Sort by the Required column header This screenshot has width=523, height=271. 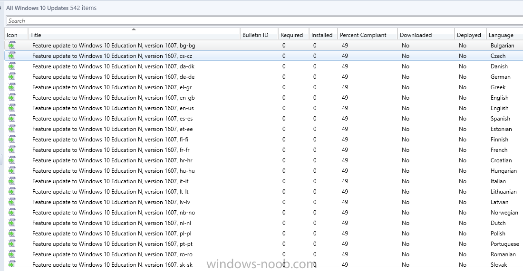(293, 35)
